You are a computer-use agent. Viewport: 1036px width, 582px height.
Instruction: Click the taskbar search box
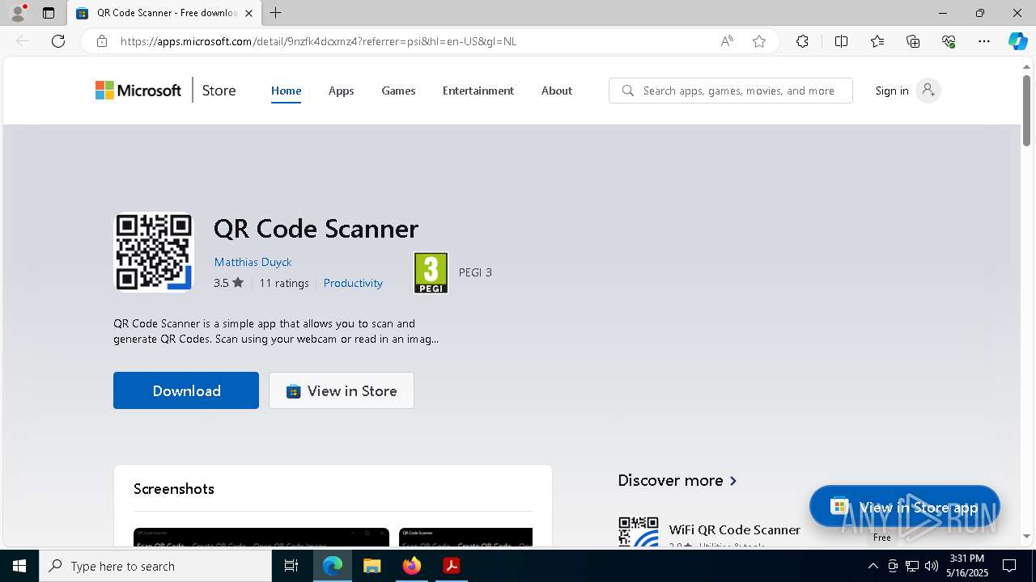point(155,566)
